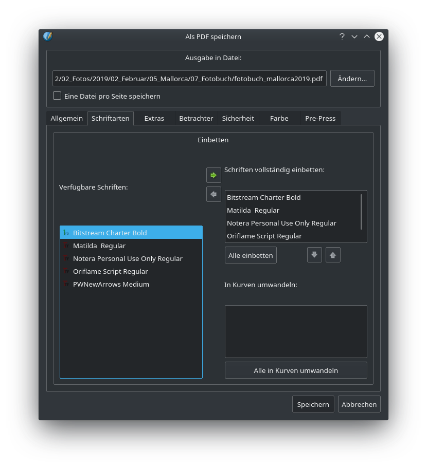Click the green right arrow to embed font

213,175
